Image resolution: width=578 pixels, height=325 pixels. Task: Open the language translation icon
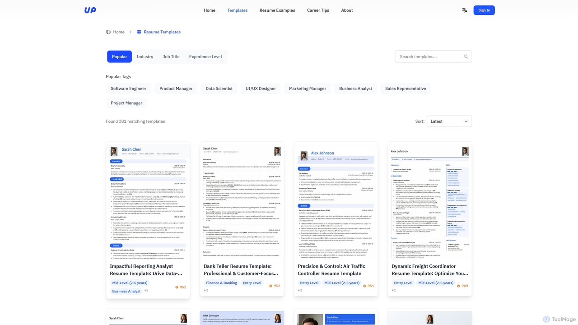(x=465, y=10)
